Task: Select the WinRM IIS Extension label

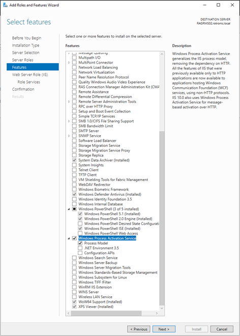Action: (95, 287)
